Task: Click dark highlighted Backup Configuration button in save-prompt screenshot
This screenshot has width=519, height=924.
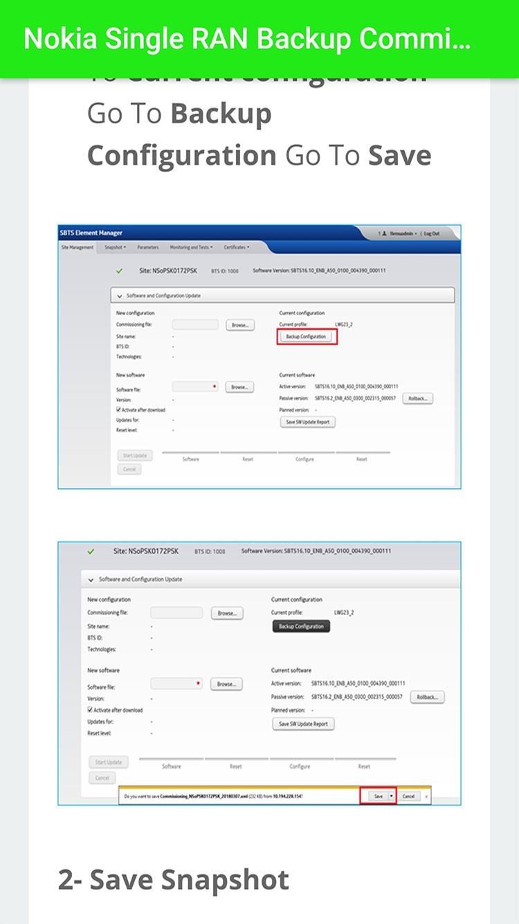Action: tap(300, 626)
